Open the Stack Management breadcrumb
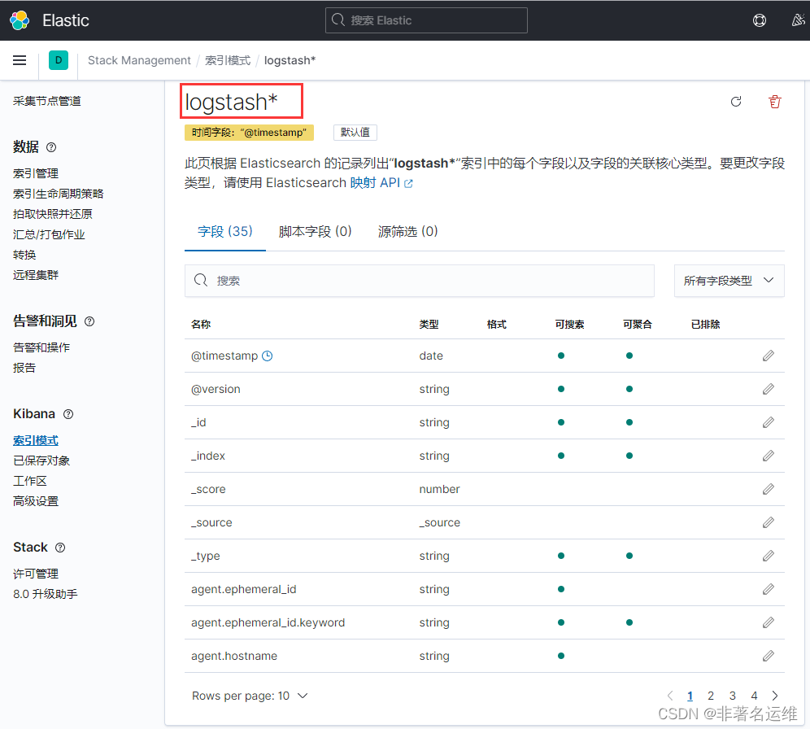This screenshot has width=810, height=729. coord(139,60)
